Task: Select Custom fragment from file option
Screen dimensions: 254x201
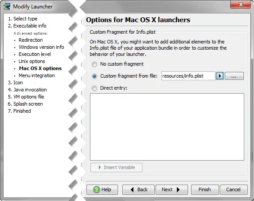Action: (x=94, y=76)
